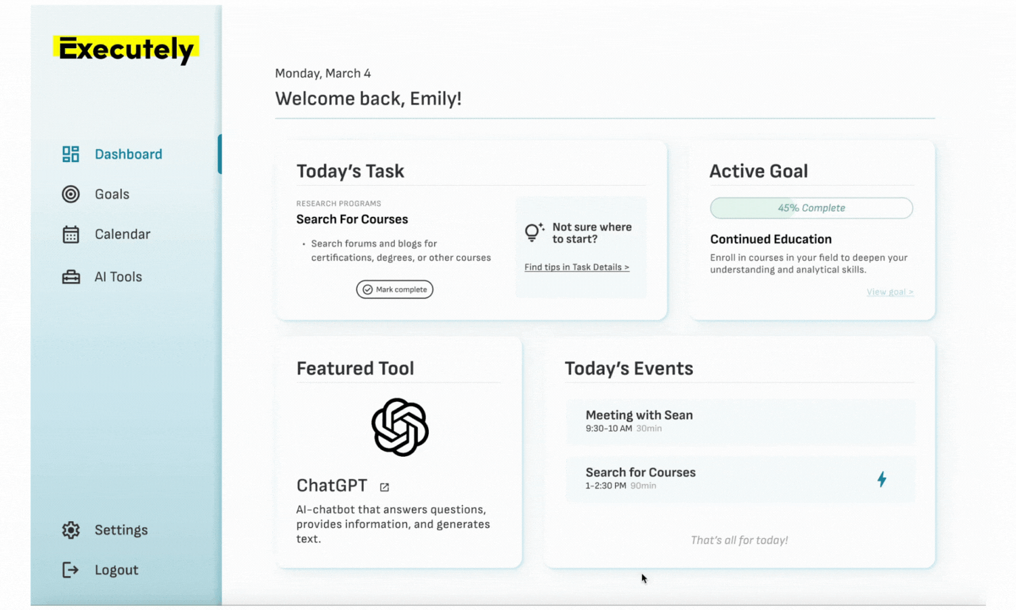
Task: Follow Find tips in Task Details link
Action: pos(576,267)
